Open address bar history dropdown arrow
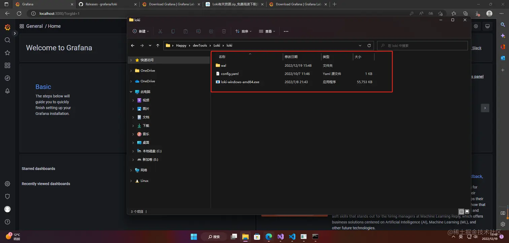 coord(360,46)
